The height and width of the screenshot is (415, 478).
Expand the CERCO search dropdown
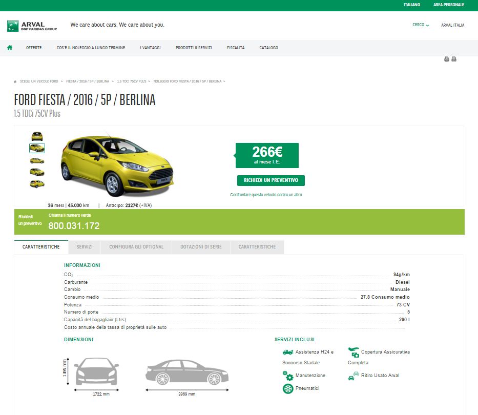420,25
